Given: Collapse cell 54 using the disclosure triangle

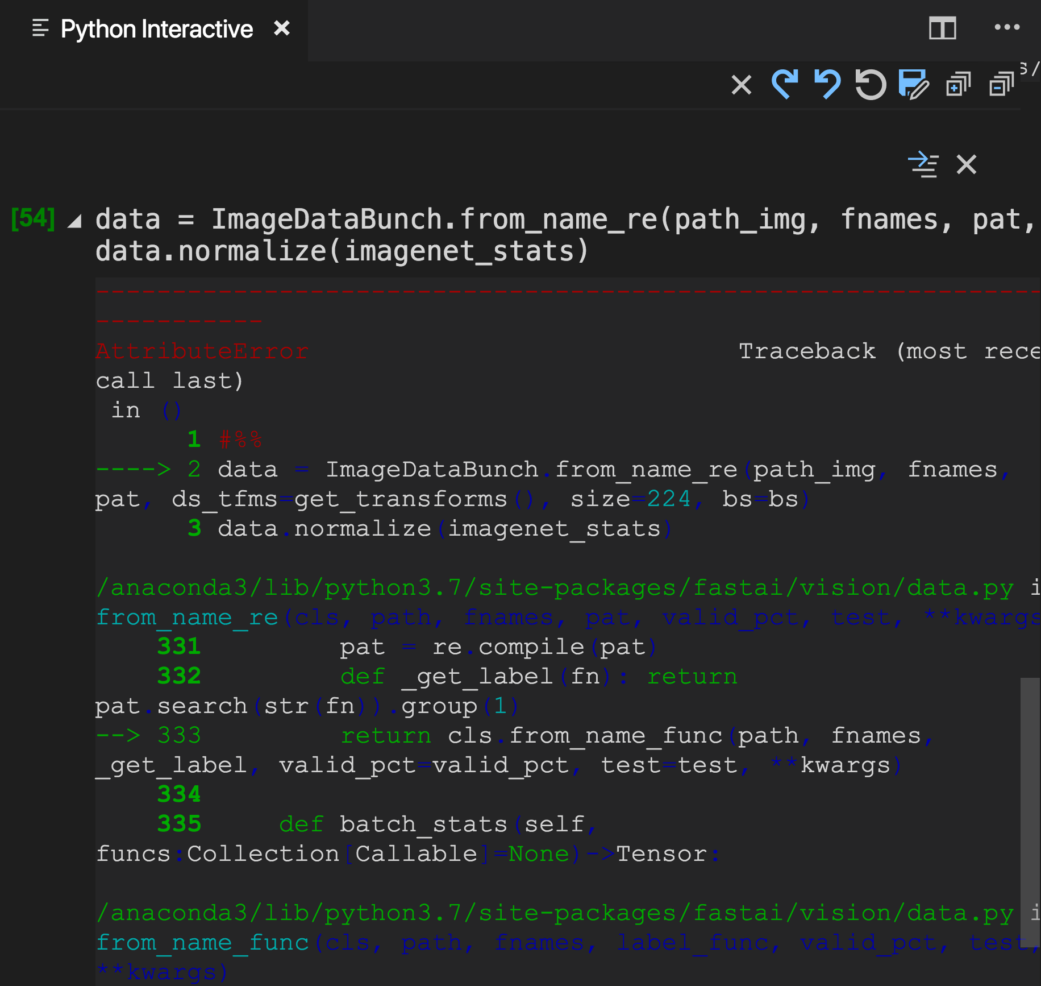Looking at the screenshot, I should [76, 222].
